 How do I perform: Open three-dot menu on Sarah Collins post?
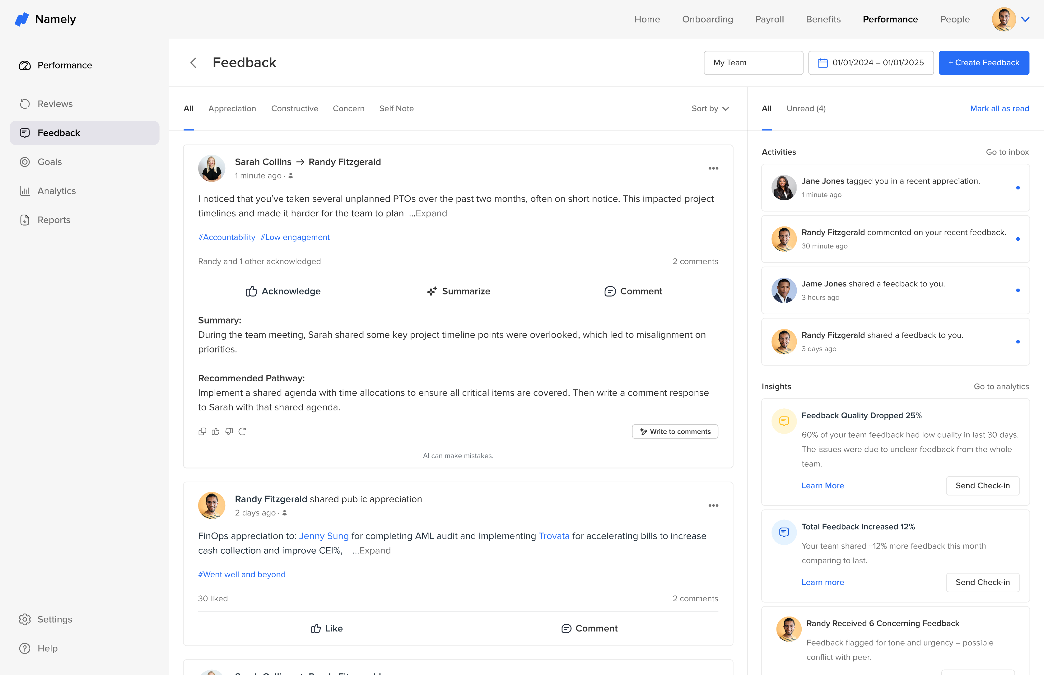click(713, 168)
